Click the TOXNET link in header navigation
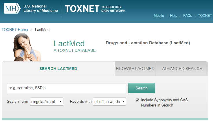Image resolution: width=213 pixels, height=123 pixels. (205, 16)
